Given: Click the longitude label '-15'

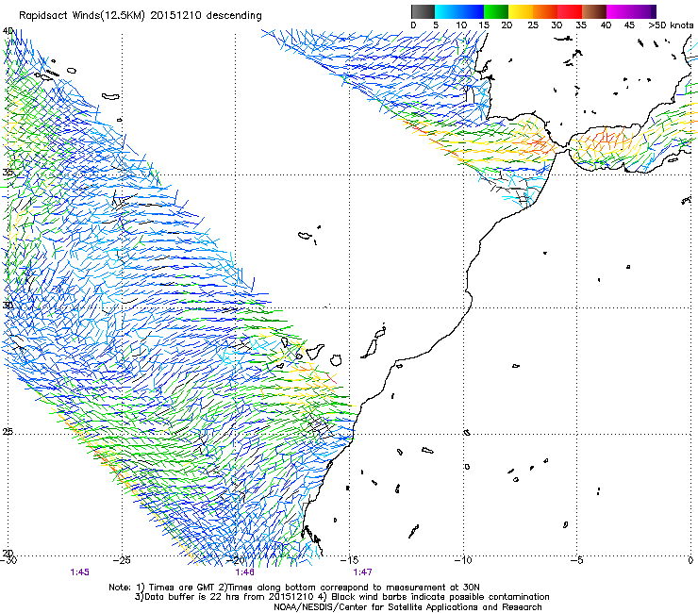Looking at the screenshot, I should [349, 560].
